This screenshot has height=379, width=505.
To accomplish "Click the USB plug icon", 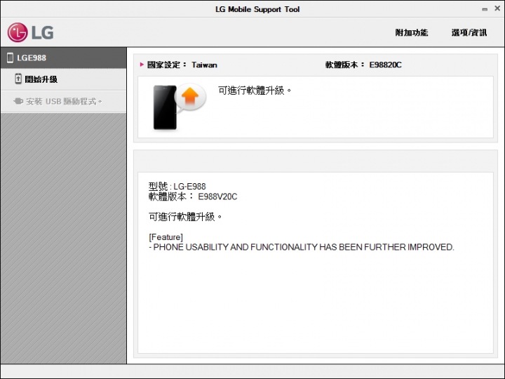I will 18,102.
